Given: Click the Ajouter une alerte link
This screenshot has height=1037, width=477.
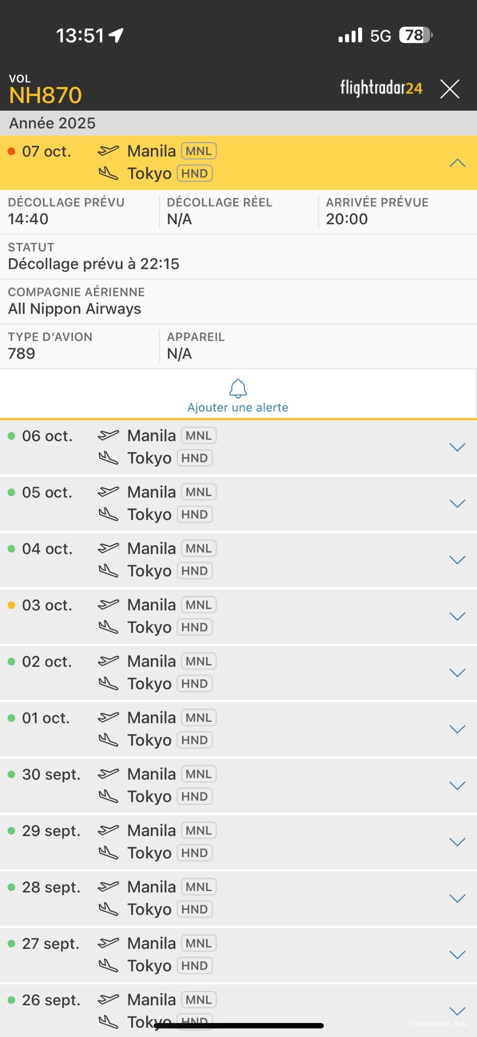Looking at the screenshot, I should [238, 407].
